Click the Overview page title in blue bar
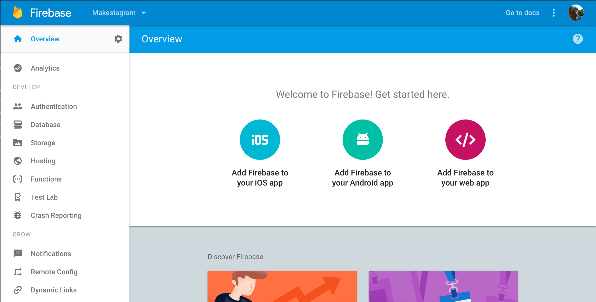Viewport: 596px width, 302px height. 162,39
